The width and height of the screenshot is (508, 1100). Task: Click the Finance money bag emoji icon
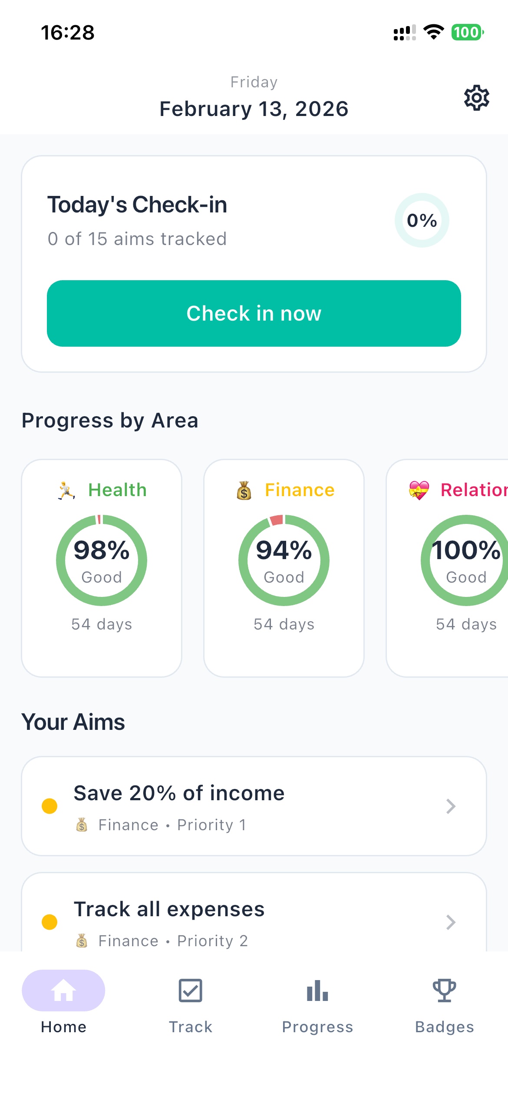click(x=244, y=490)
